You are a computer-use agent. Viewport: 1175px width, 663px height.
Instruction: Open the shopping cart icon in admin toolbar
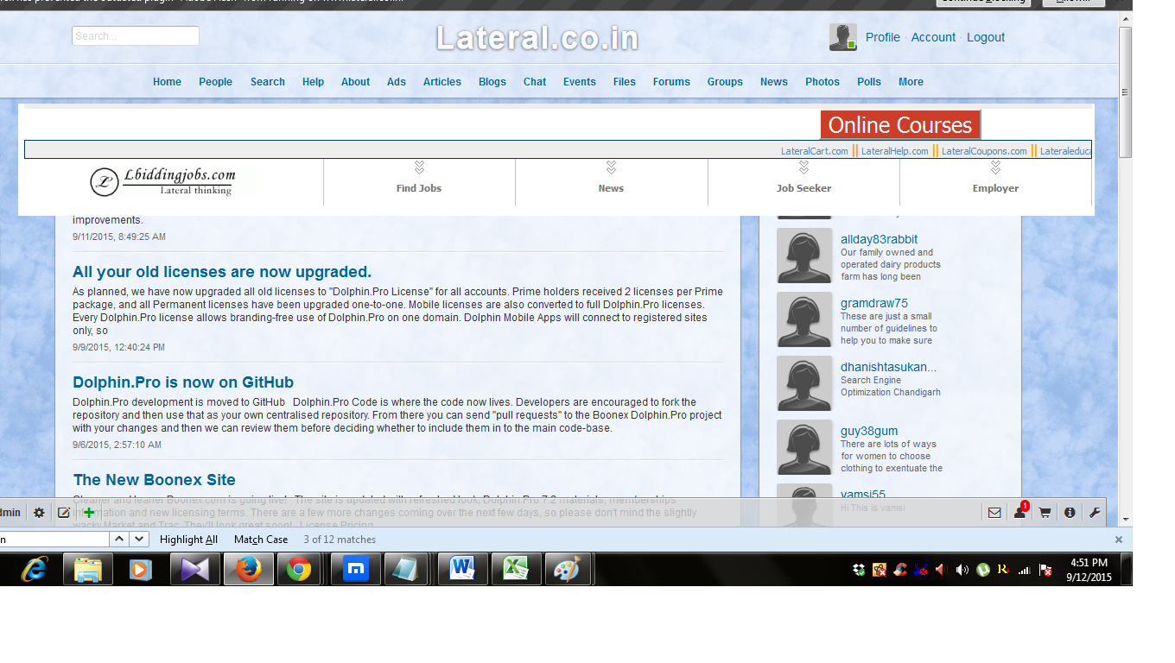[1045, 513]
